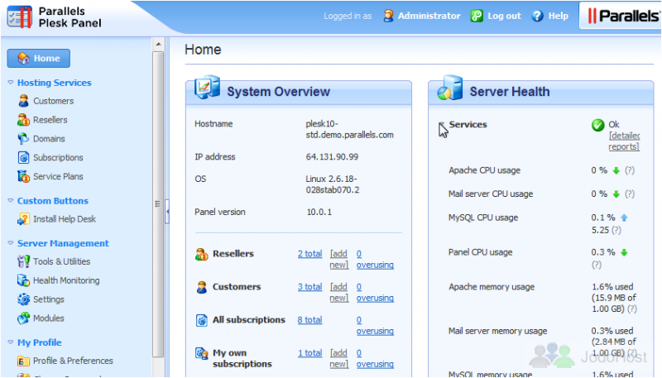This screenshot has width=662, height=378.
Task: Click the All subscriptions row icon
Action: tap(202, 321)
